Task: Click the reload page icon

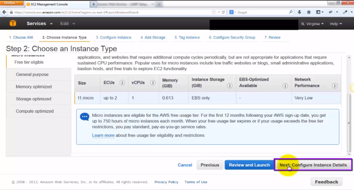Action: (x=223, y=12)
